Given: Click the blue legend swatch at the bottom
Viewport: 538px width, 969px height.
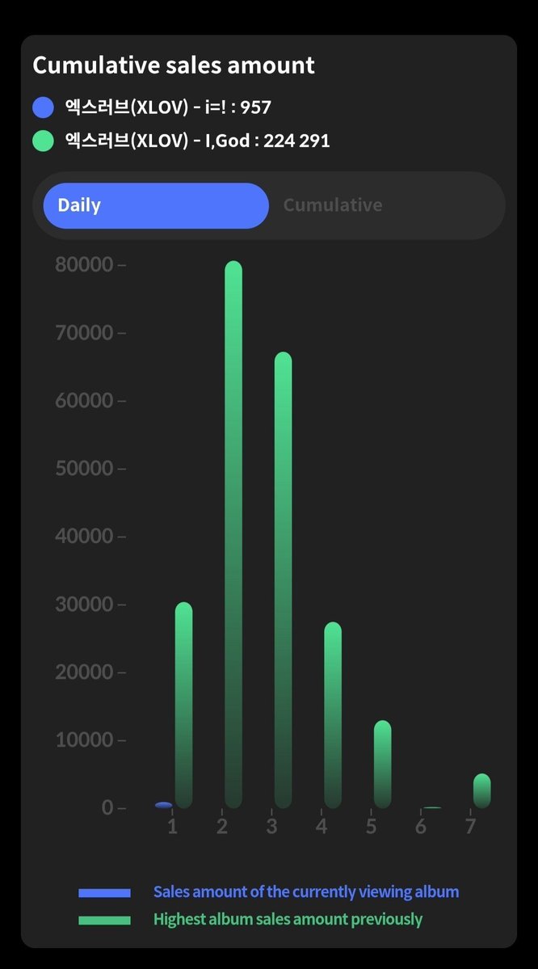Looking at the screenshot, I should click(x=104, y=893).
